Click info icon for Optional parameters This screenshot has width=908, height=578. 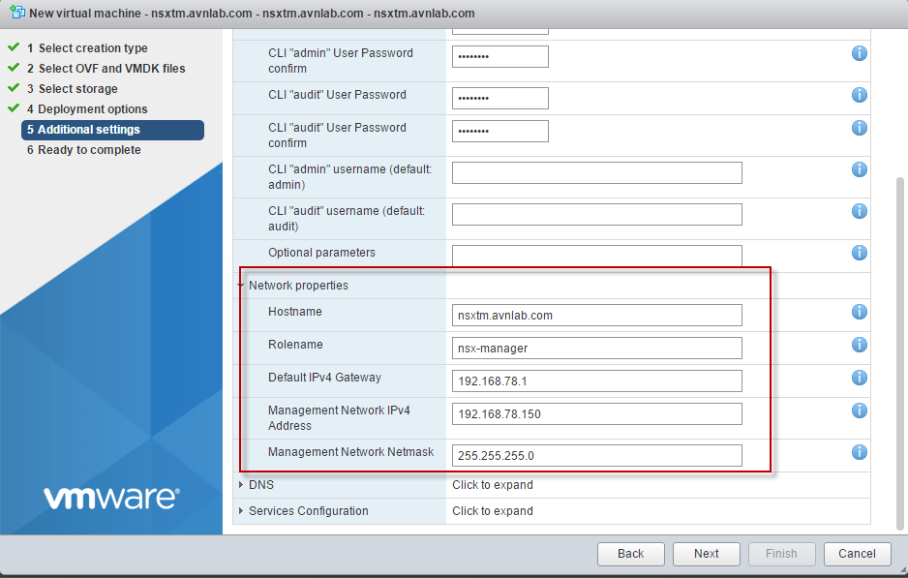tap(859, 253)
